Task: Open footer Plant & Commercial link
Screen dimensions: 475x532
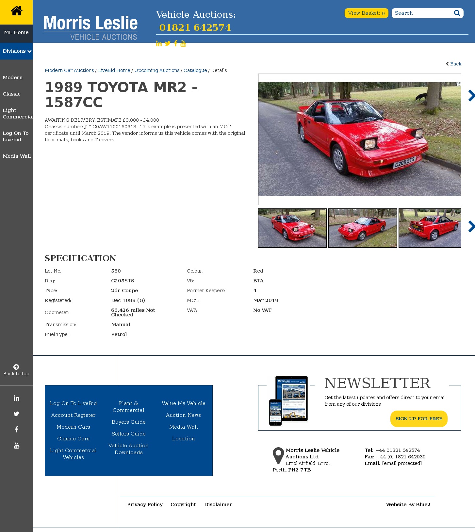Action: tap(128, 407)
